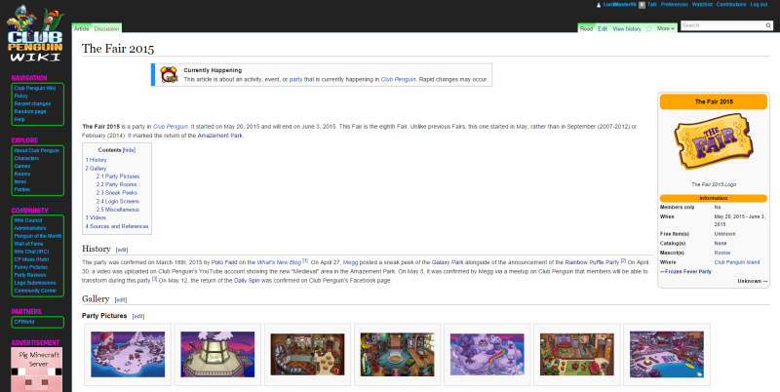
Task: Open the Funny Pictures link
Action: click(x=31, y=267)
